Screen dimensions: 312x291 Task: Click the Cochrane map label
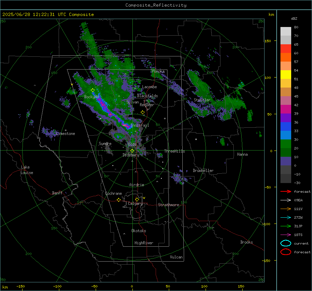(113, 193)
